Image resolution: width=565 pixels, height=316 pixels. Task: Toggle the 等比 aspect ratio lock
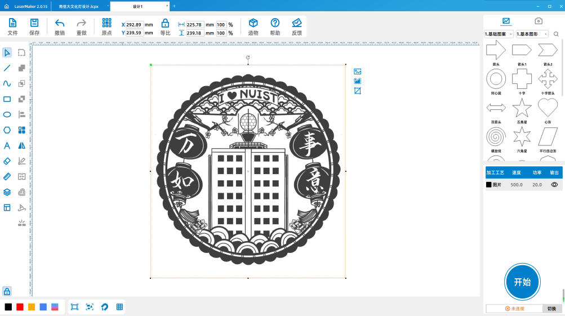pos(165,23)
